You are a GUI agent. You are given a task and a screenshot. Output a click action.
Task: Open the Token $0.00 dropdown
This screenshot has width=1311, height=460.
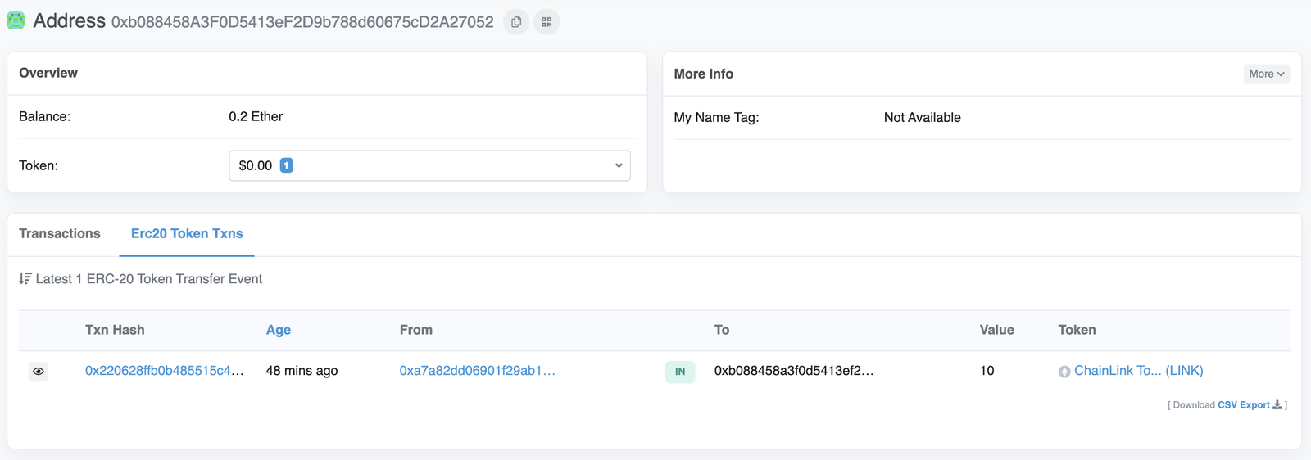click(429, 165)
